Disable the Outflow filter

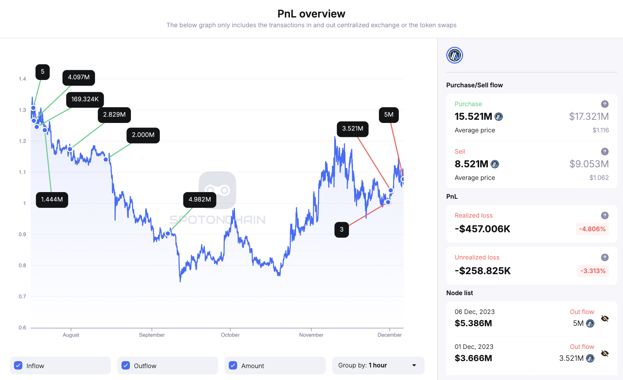(x=125, y=365)
